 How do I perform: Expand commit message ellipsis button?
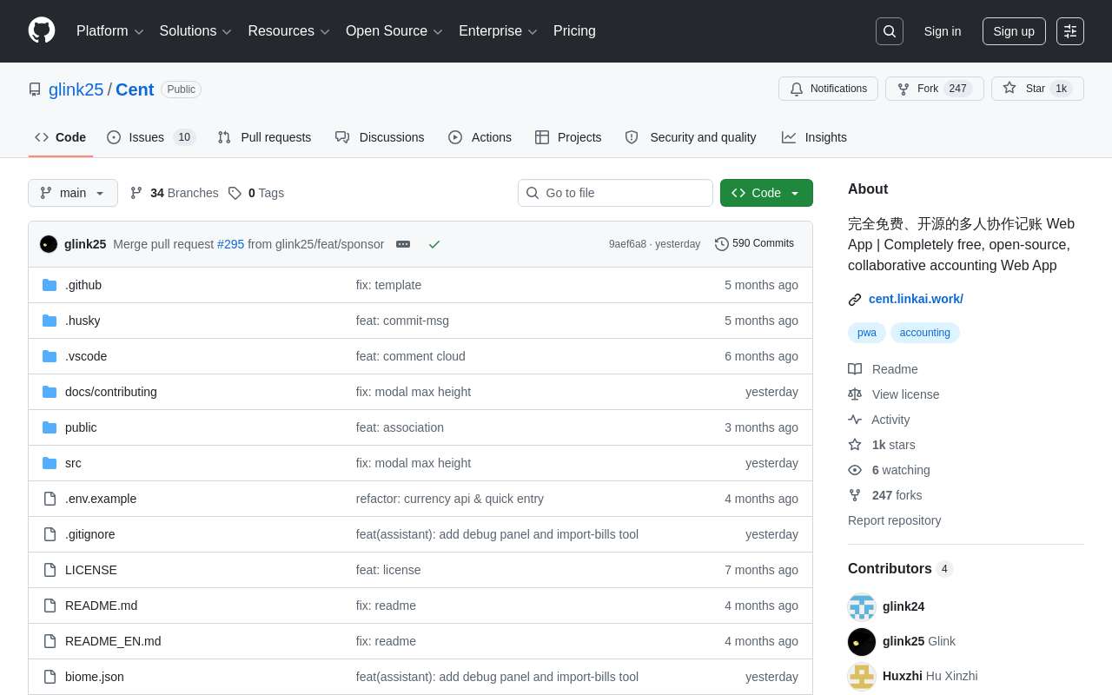click(x=403, y=244)
